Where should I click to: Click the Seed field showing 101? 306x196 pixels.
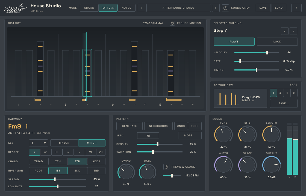tap(148, 136)
